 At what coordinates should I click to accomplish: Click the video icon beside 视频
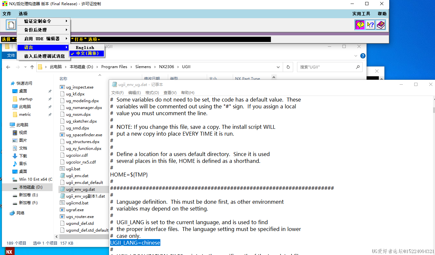click(15, 133)
